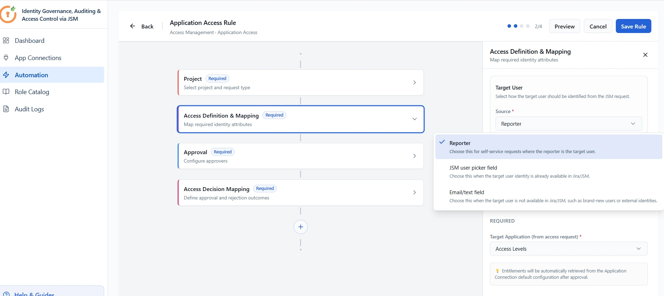Viewport: 664px width, 296px height.
Task: Click the checkmark beside Reporter option
Action: (442, 142)
